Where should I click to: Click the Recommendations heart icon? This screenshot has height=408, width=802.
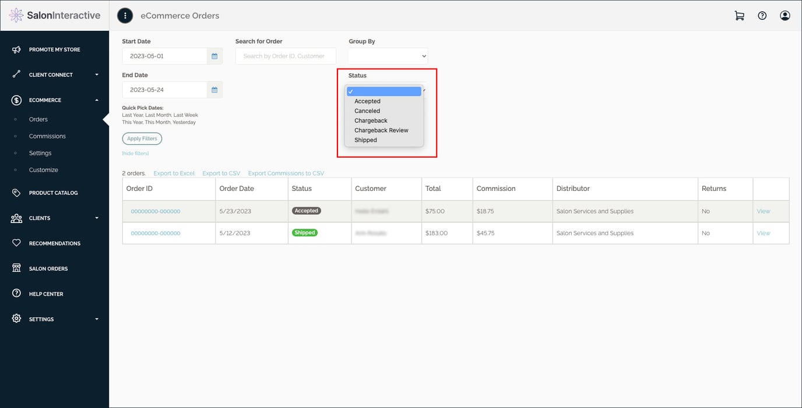(x=16, y=243)
